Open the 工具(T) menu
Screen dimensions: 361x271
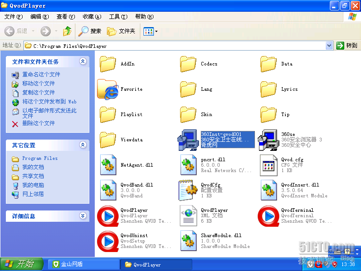click(x=118, y=17)
